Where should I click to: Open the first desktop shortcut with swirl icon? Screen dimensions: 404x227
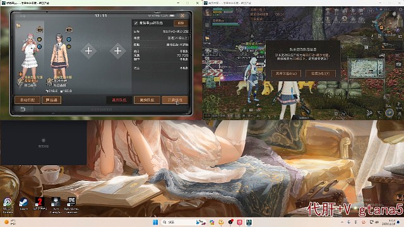pos(8,205)
